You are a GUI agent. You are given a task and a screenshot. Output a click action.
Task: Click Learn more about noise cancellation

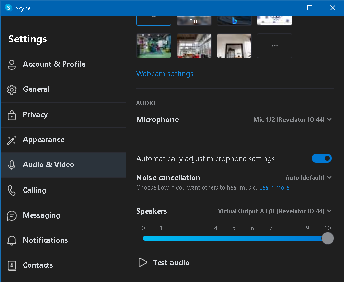[x=274, y=187]
